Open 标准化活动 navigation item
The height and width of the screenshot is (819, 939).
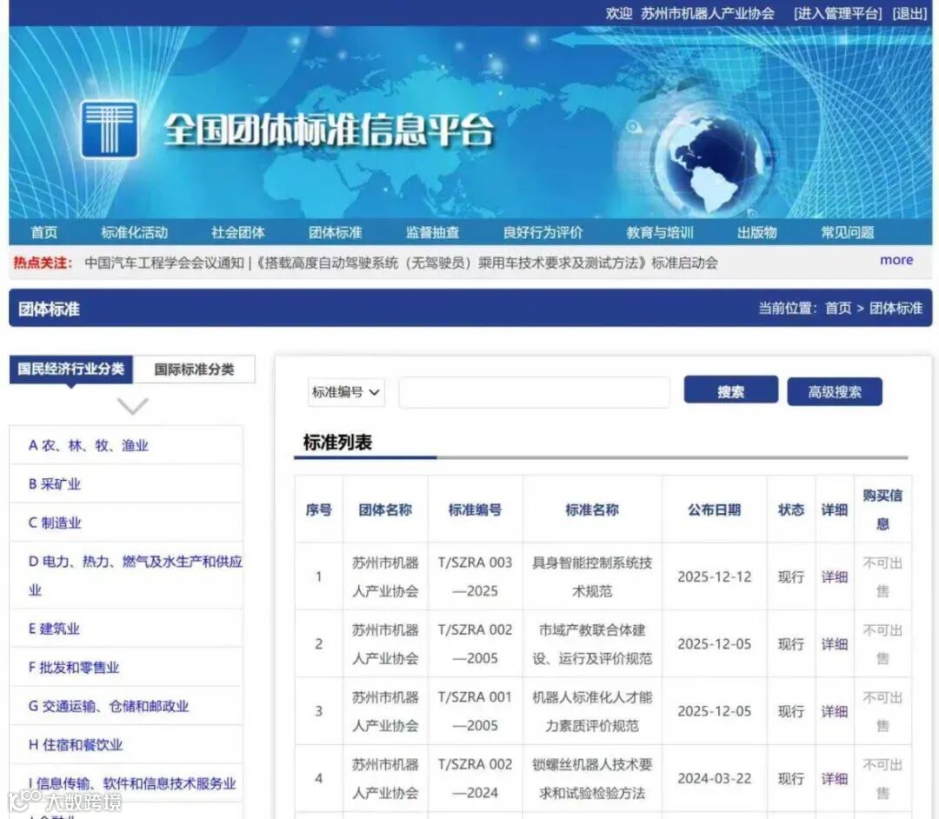coord(134,232)
